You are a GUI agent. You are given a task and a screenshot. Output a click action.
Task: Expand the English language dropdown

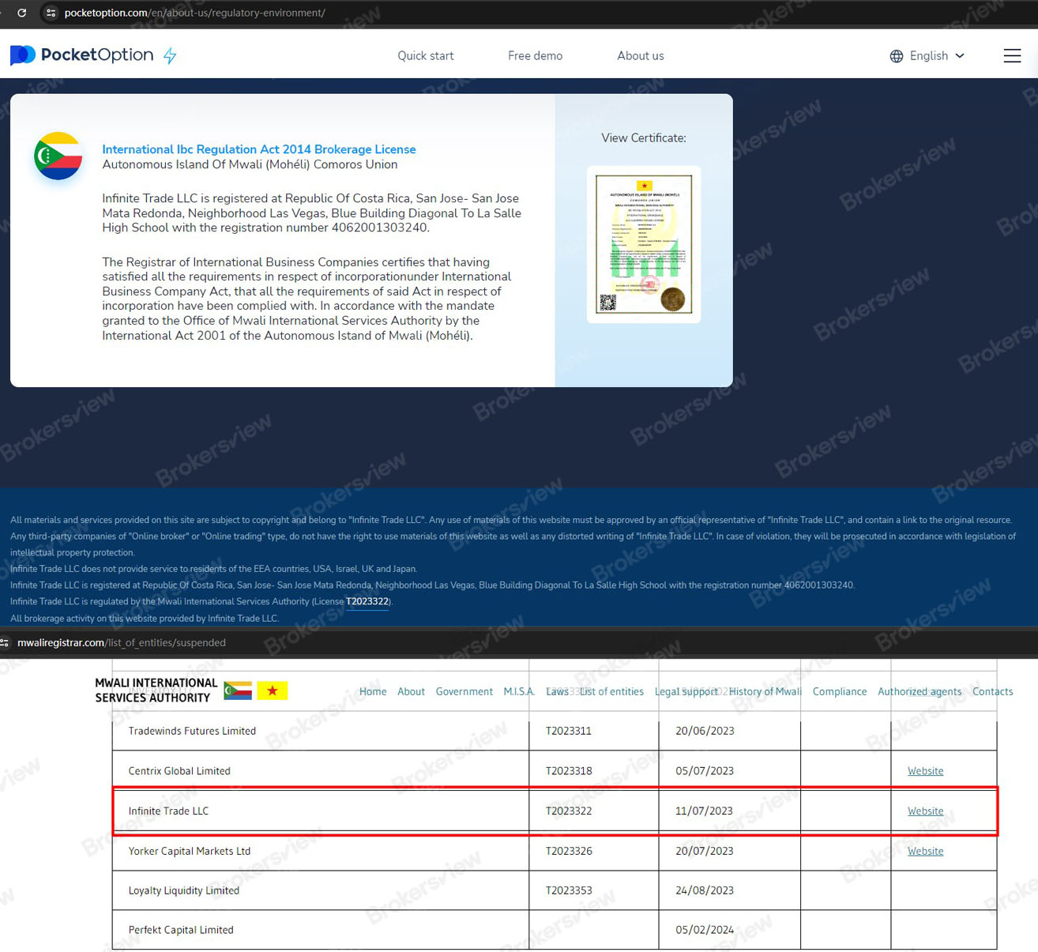[x=937, y=56]
